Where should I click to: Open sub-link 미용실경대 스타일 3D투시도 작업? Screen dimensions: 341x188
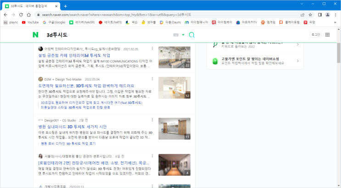[75, 107]
